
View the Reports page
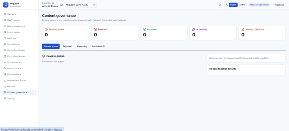(x=19, y=86)
